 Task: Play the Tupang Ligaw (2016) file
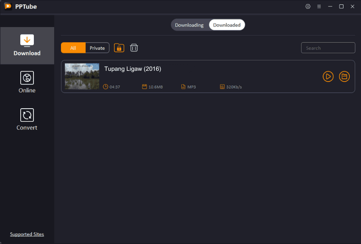tap(328, 77)
